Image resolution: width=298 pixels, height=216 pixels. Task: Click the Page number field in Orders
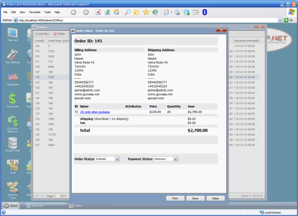click(x=57, y=196)
